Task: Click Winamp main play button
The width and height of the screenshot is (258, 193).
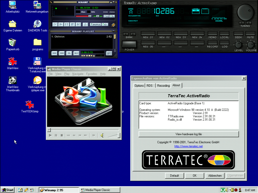Action: [x=61, y=24]
